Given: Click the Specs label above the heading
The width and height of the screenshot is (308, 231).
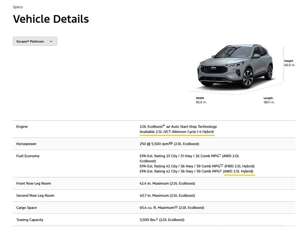Looking at the screenshot, I should pos(18,7).
